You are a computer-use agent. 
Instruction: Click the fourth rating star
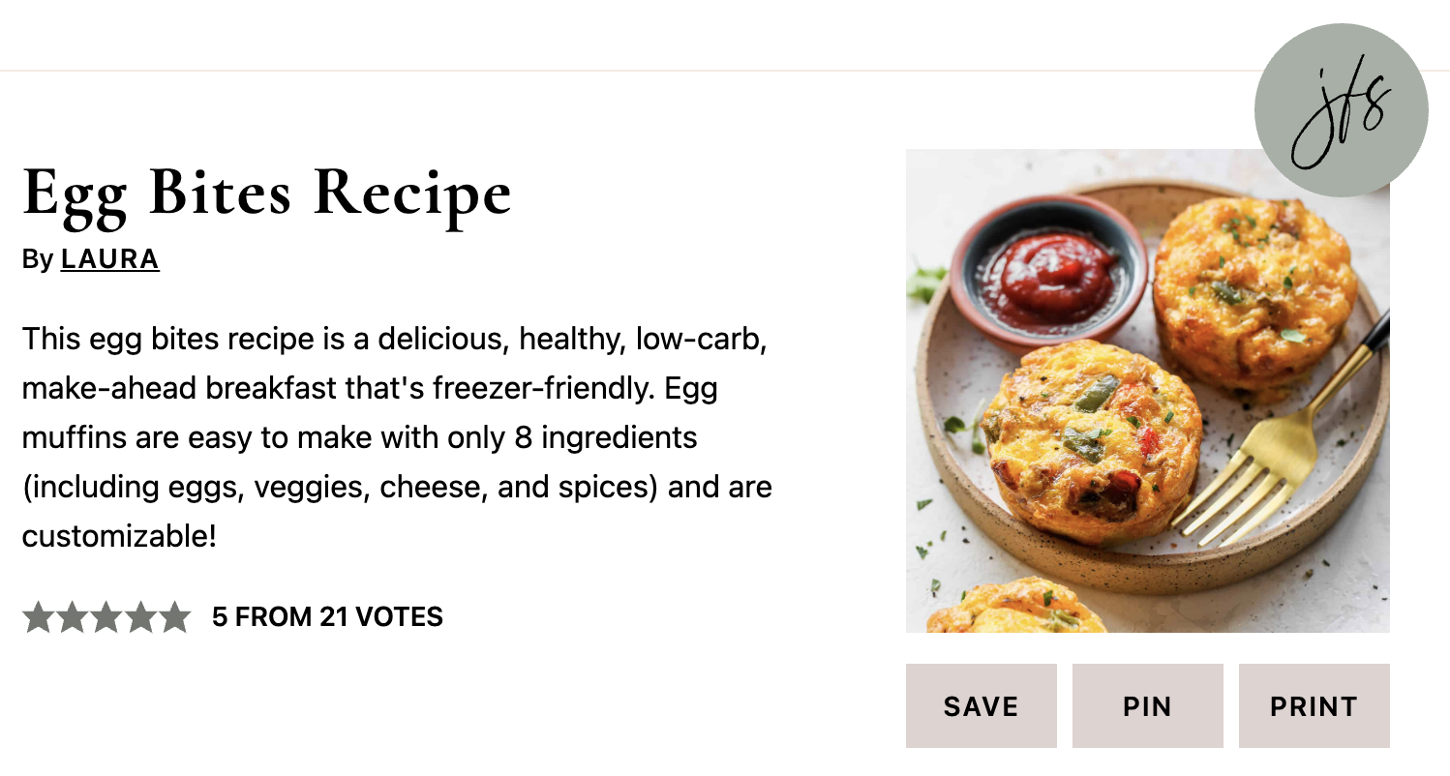[140, 617]
